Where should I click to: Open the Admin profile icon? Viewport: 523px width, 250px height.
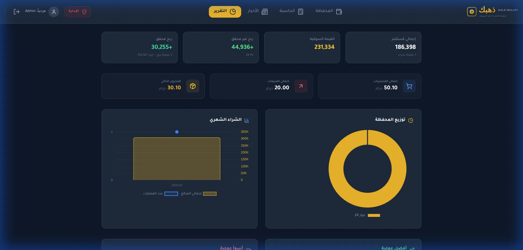[54, 12]
